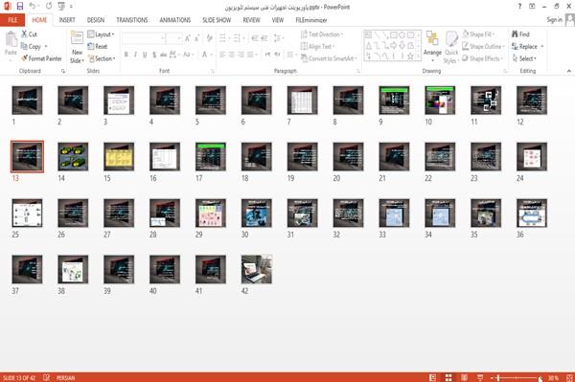Click the Redo icon in quick access toolbar
Viewport: 575px width, 382px height.
(49, 6)
